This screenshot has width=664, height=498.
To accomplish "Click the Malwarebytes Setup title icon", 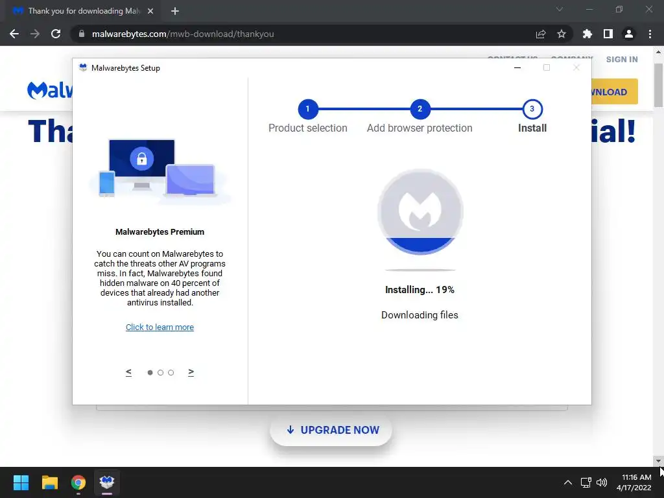I will [83, 67].
